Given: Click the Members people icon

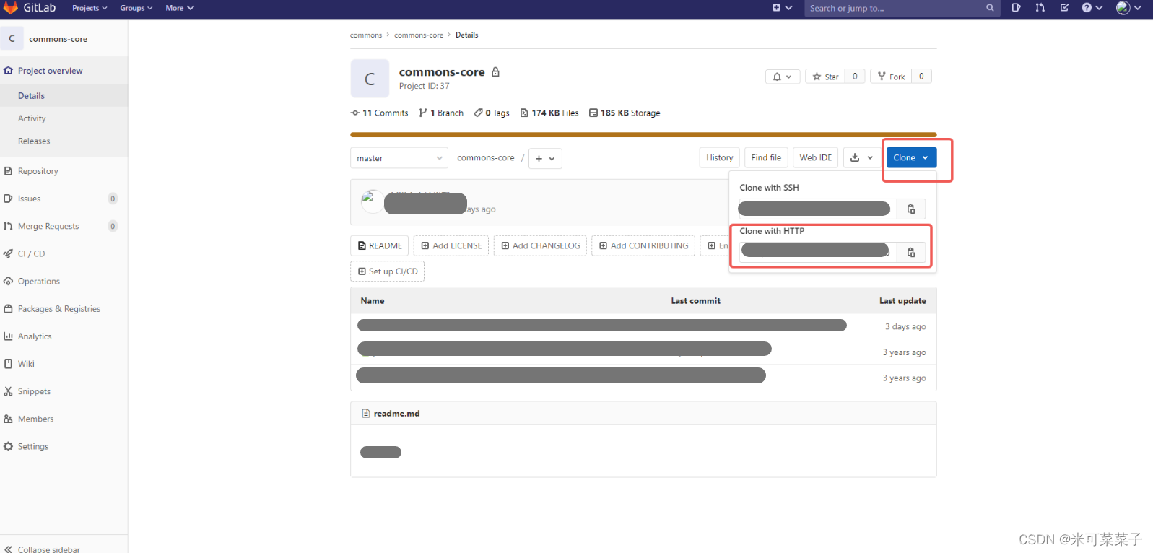Looking at the screenshot, I should tap(8, 419).
